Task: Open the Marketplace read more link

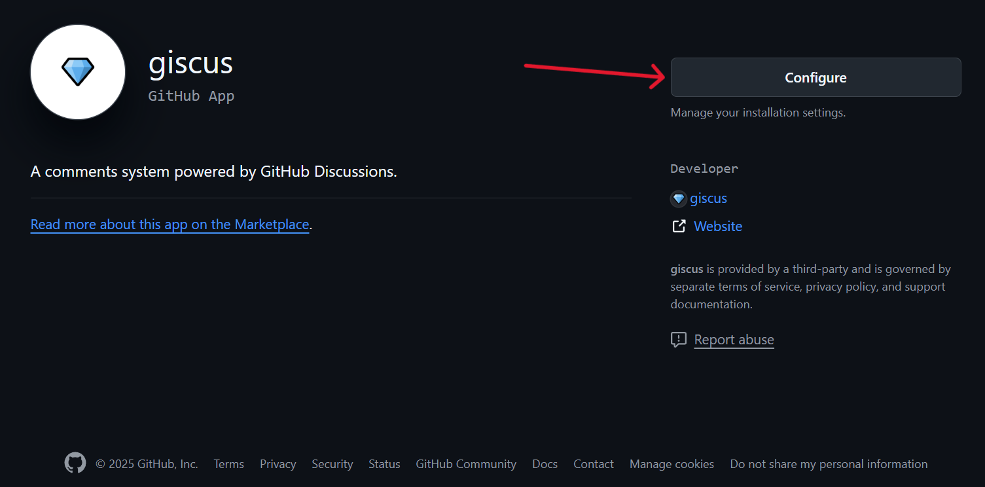Action: [x=170, y=225]
